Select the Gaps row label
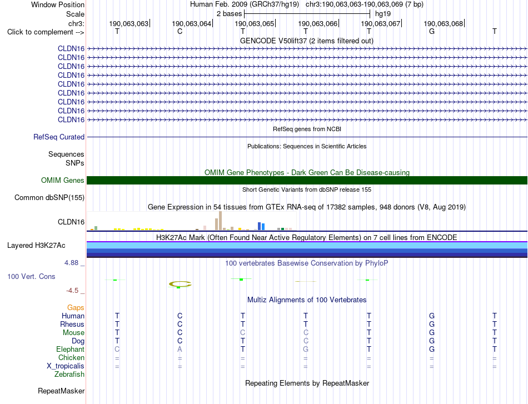This screenshot has height=404, width=528. point(76,307)
